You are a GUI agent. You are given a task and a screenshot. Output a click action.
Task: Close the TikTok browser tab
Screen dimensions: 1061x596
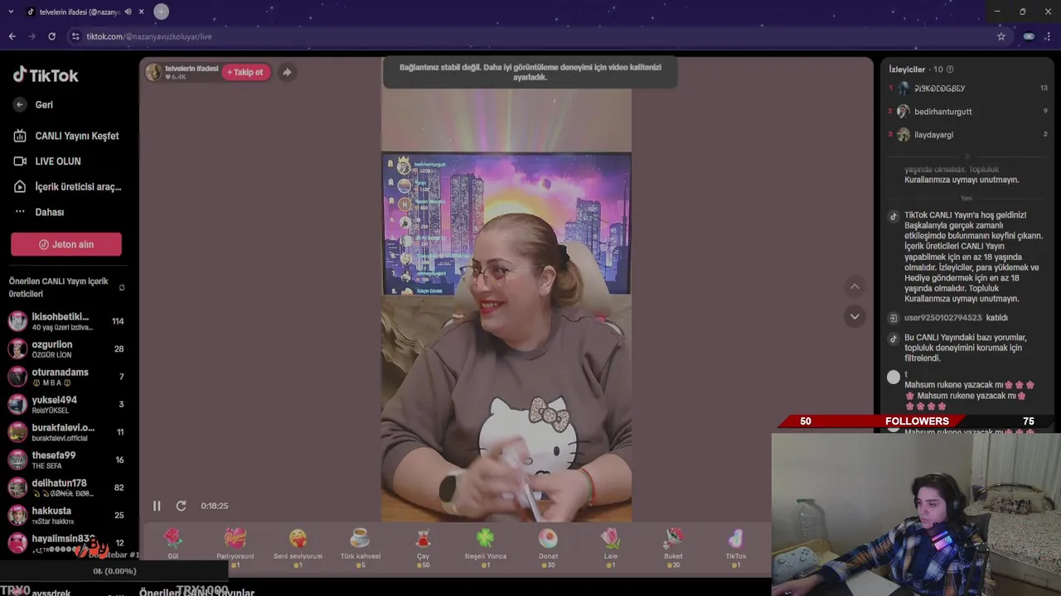tap(142, 12)
